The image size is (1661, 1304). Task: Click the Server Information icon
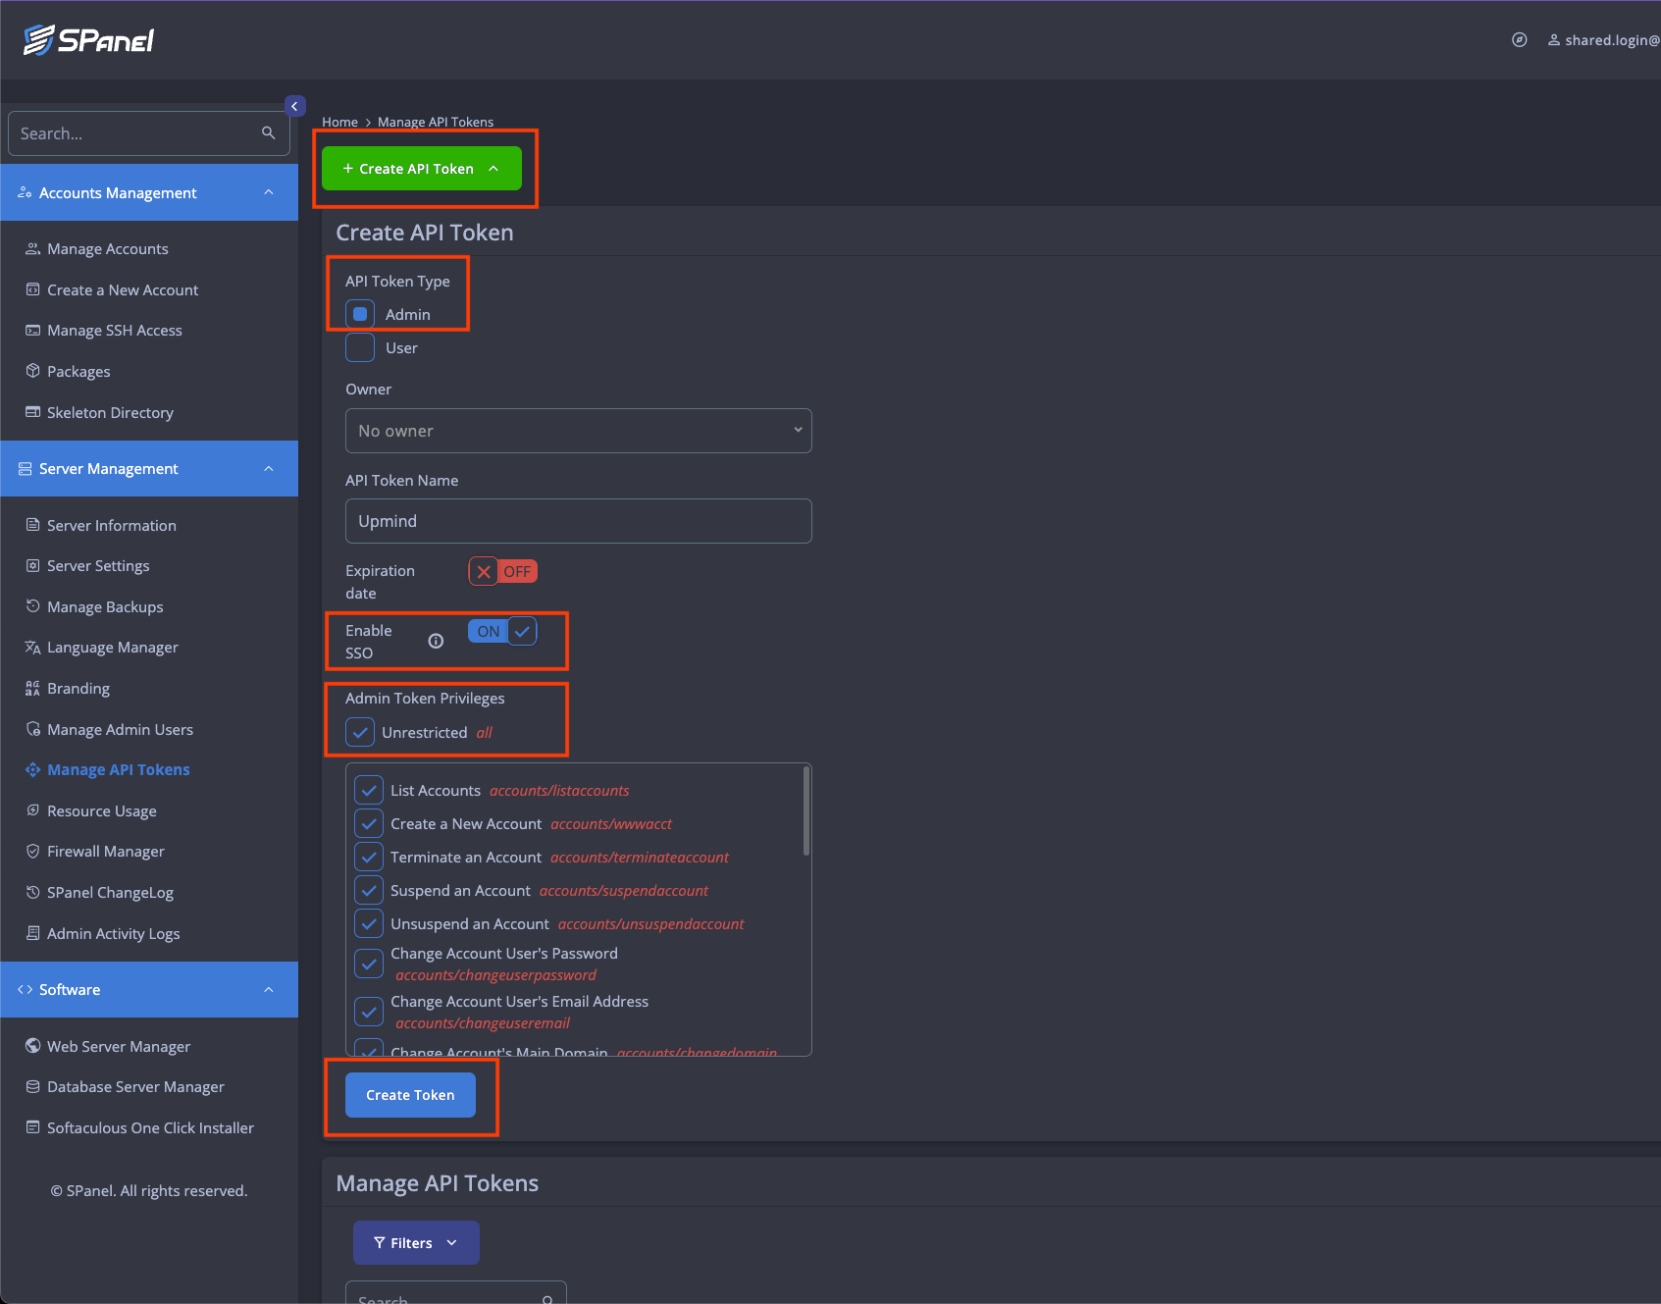pos(32,526)
